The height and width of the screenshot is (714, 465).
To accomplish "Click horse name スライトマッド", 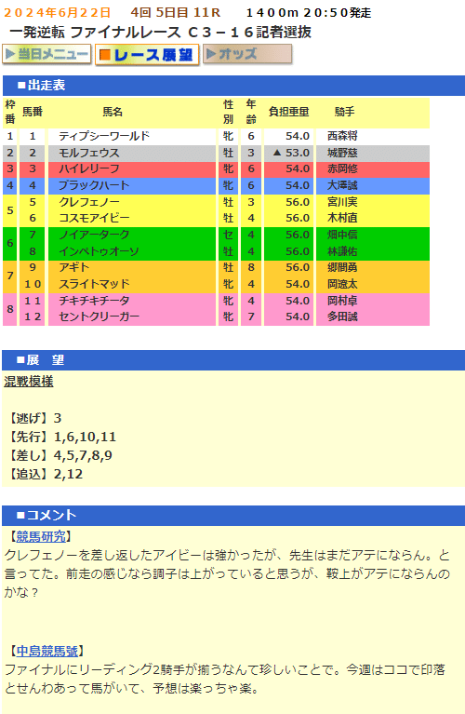I will pyautogui.click(x=94, y=284).
